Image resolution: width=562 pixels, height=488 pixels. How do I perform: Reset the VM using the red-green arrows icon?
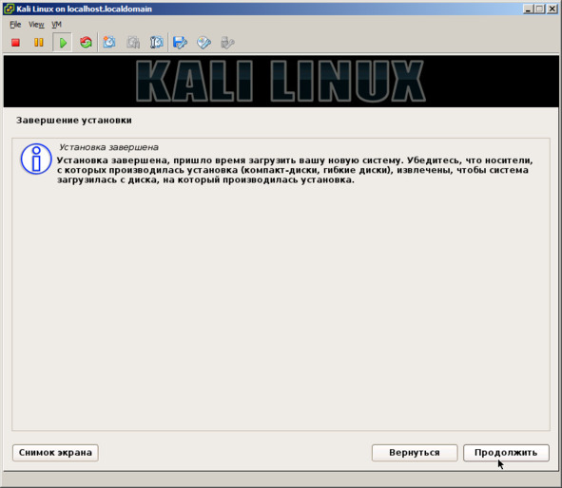(86, 43)
